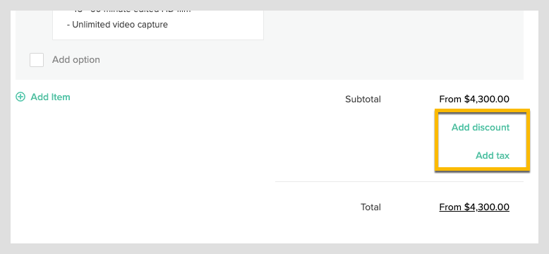Click the Unlimited video capture text line
This screenshot has width=549, height=254.
coord(117,25)
